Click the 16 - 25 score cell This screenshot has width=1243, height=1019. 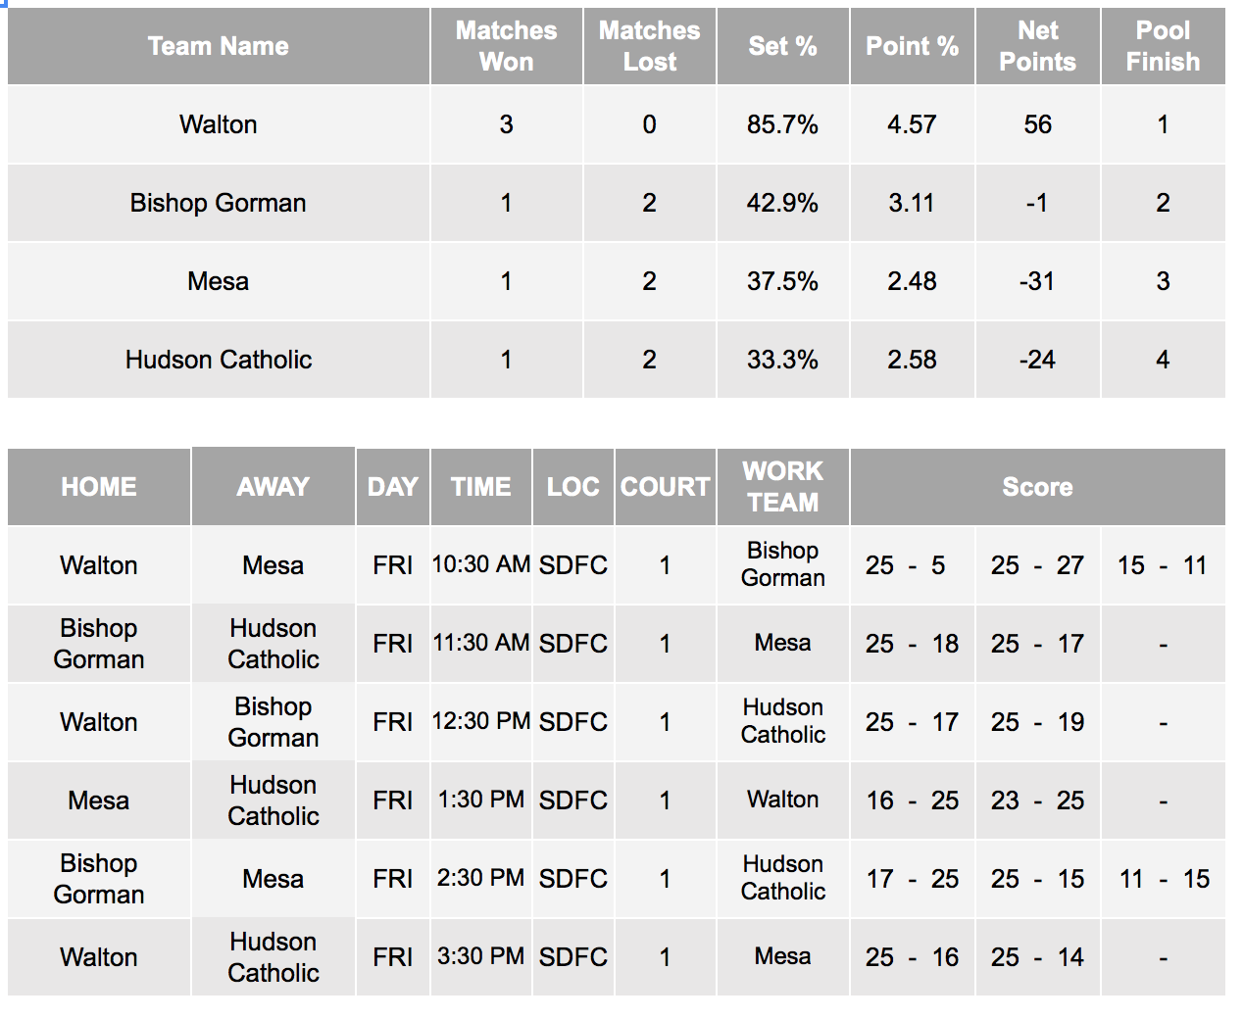(x=912, y=801)
